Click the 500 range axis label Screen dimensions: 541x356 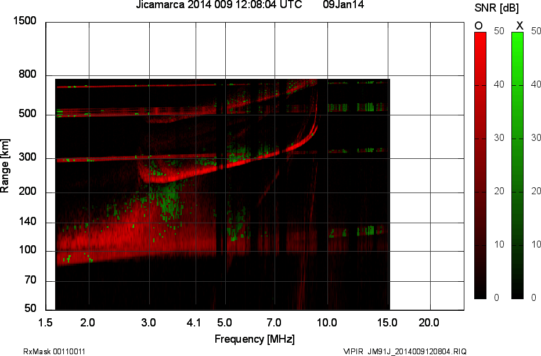click(27, 114)
